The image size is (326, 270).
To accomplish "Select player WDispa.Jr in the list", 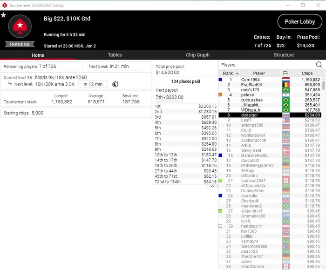I will [270, 110].
